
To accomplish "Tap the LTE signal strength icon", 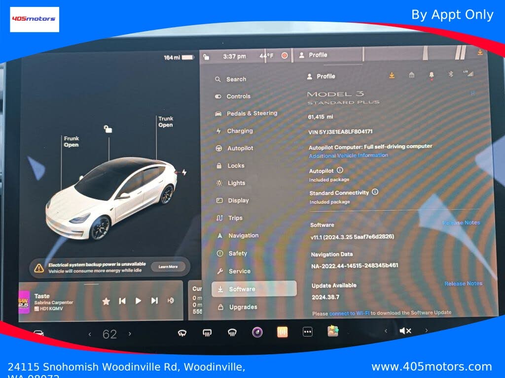I will coord(469,74).
